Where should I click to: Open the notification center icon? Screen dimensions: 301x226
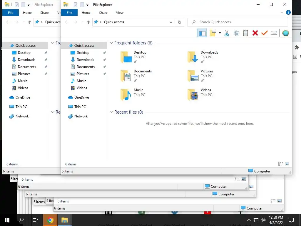(x=291, y=220)
